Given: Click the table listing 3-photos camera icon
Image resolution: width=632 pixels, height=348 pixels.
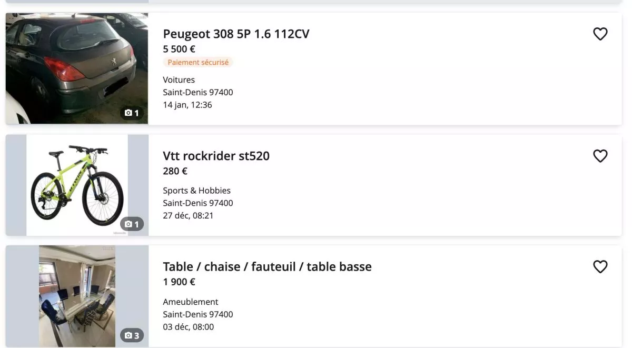Looking at the screenshot, I should pos(129,335).
